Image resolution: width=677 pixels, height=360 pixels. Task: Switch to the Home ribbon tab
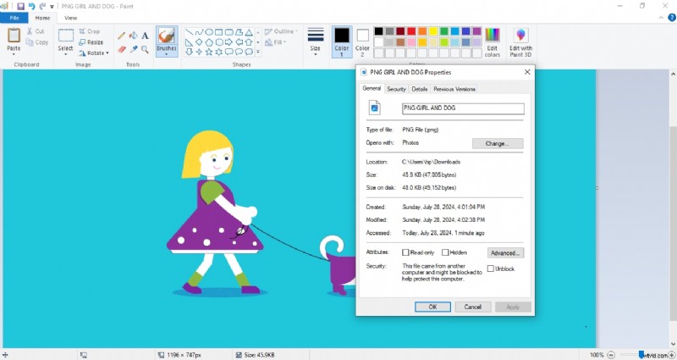42,18
